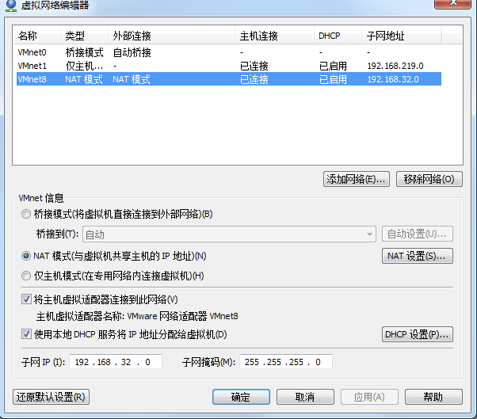Screen dimensions: 477x419
Task: Click subnet address 192.168.32.0 cell
Action: (x=393, y=79)
